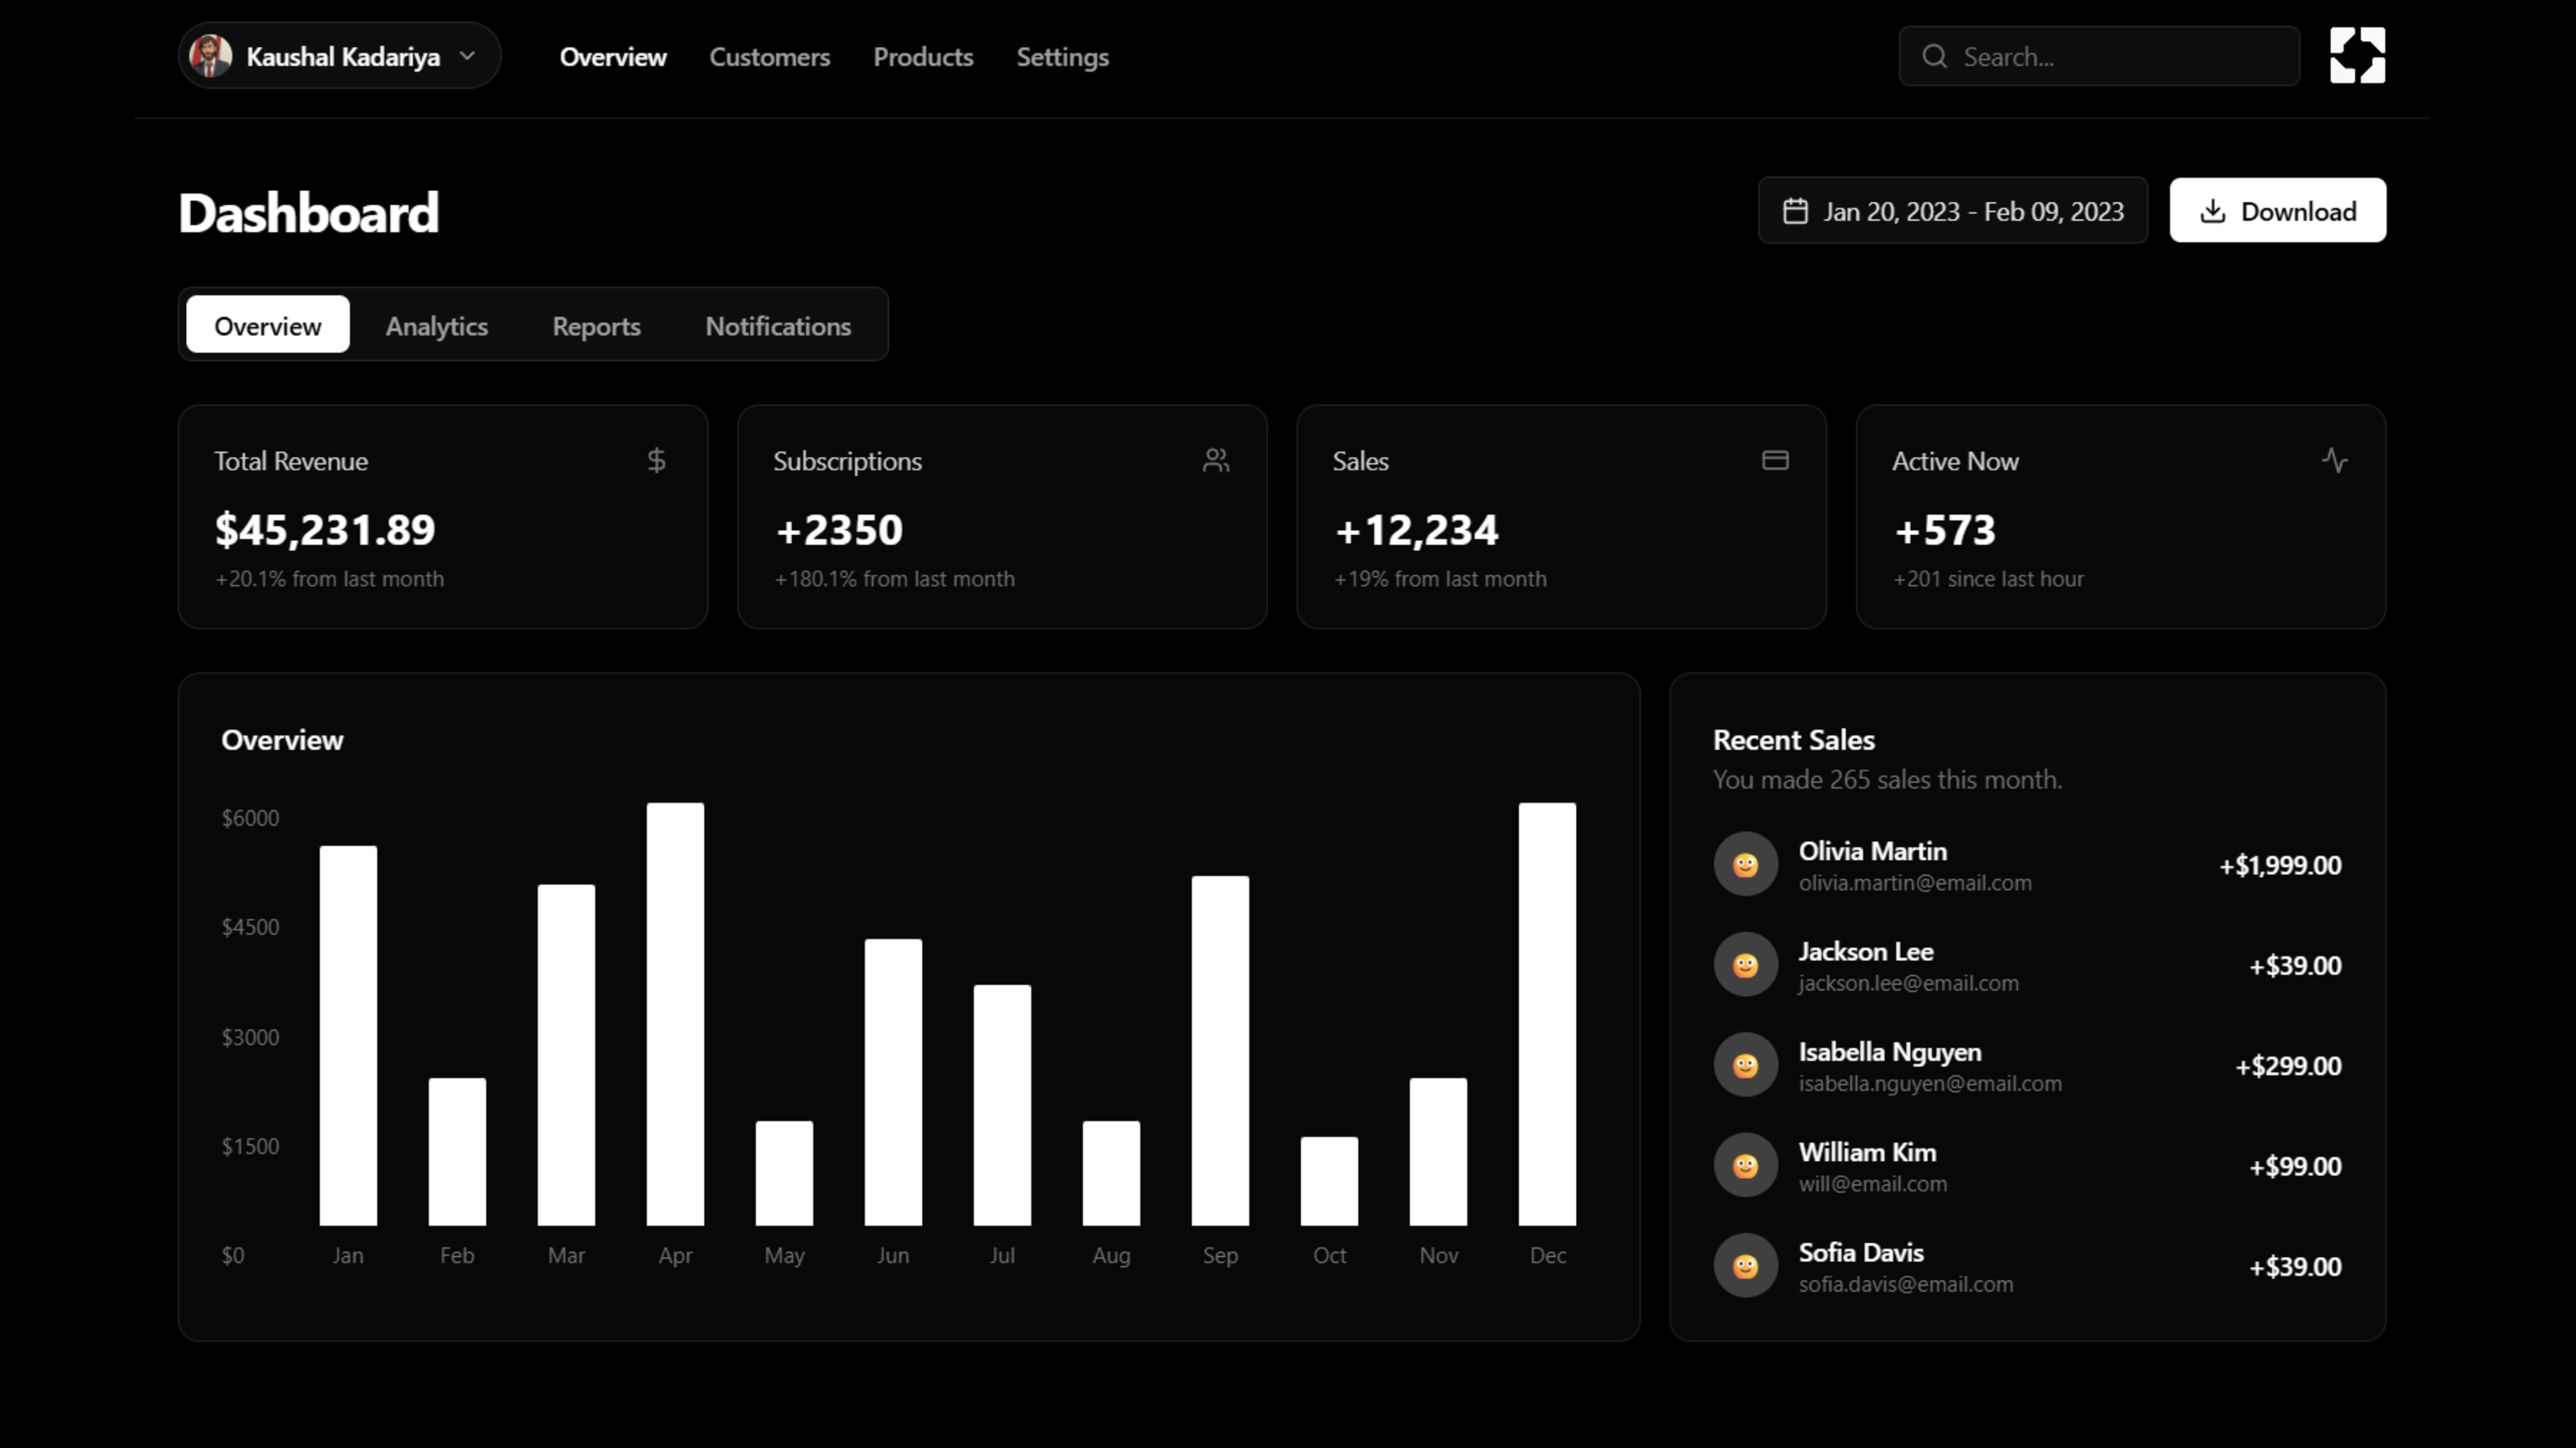Click the Sep bar in the Overview chart
This screenshot has height=1448, width=2576.
tap(1220, 1051)
